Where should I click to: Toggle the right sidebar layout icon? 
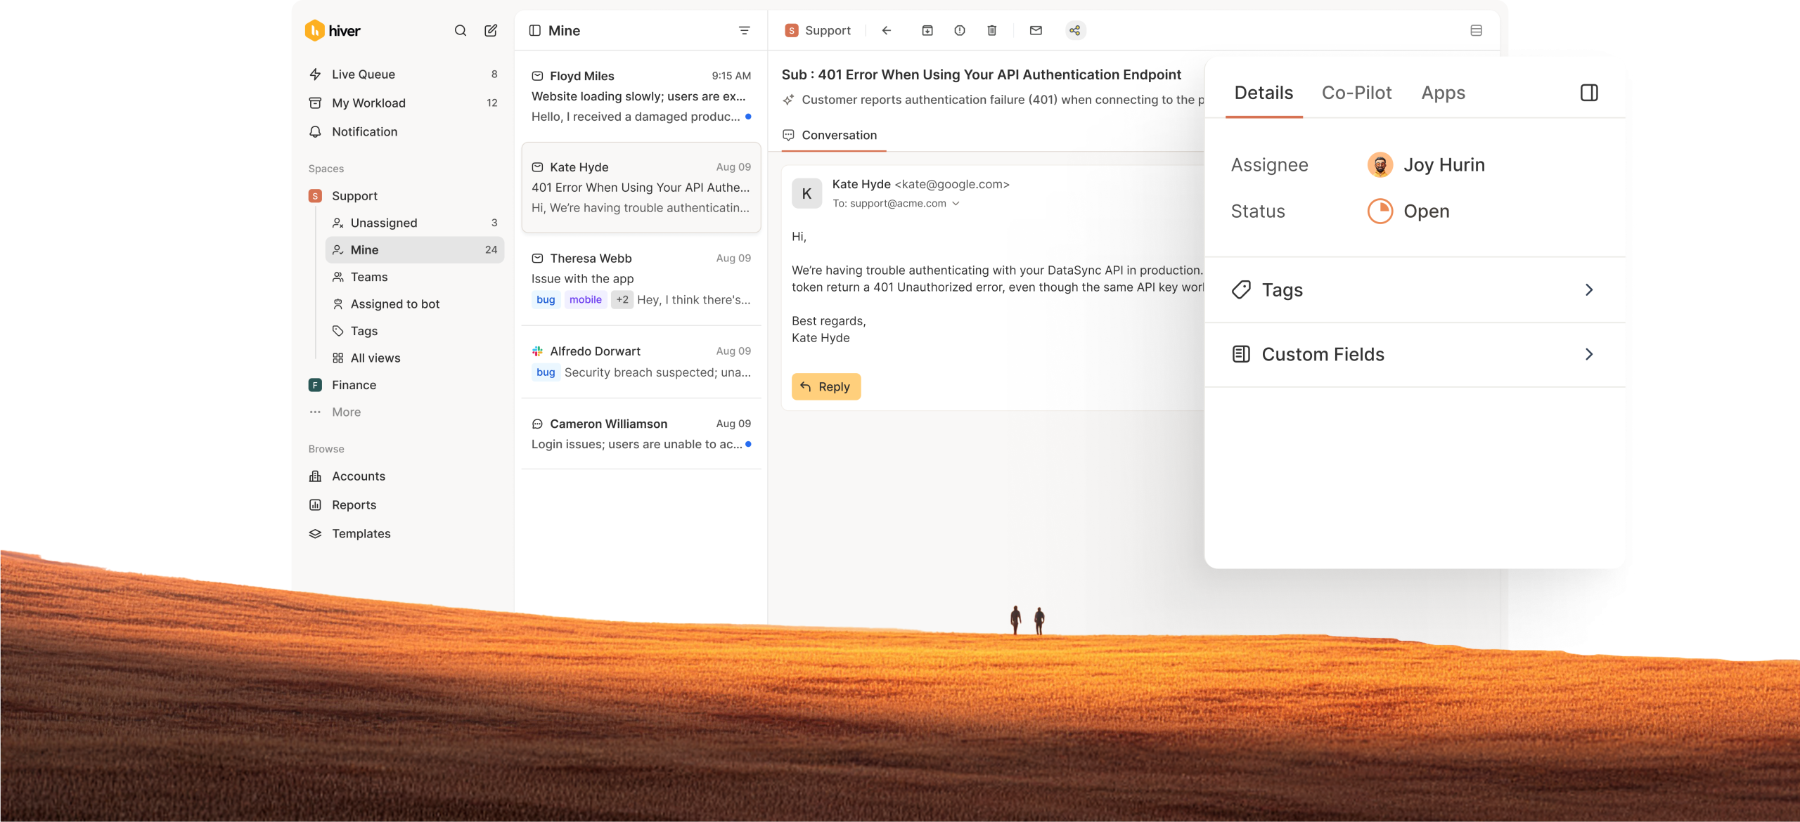pos(1477,31)
